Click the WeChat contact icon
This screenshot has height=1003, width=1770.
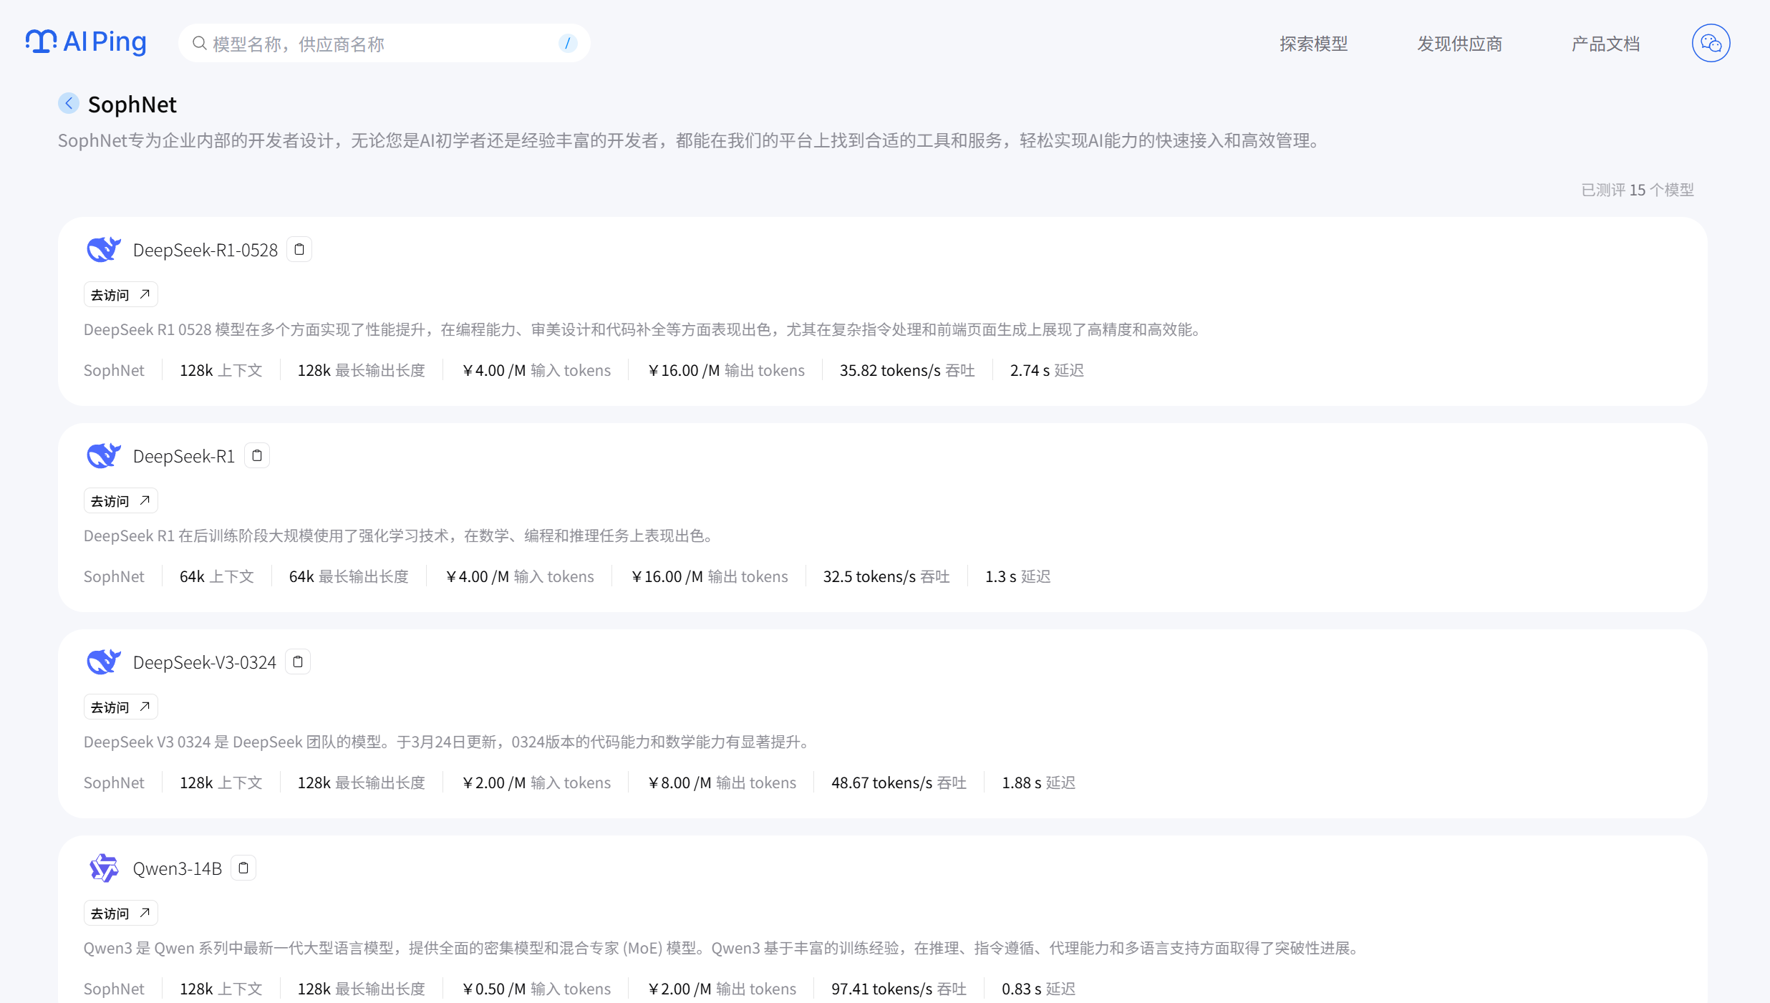tap(1711, 43)
